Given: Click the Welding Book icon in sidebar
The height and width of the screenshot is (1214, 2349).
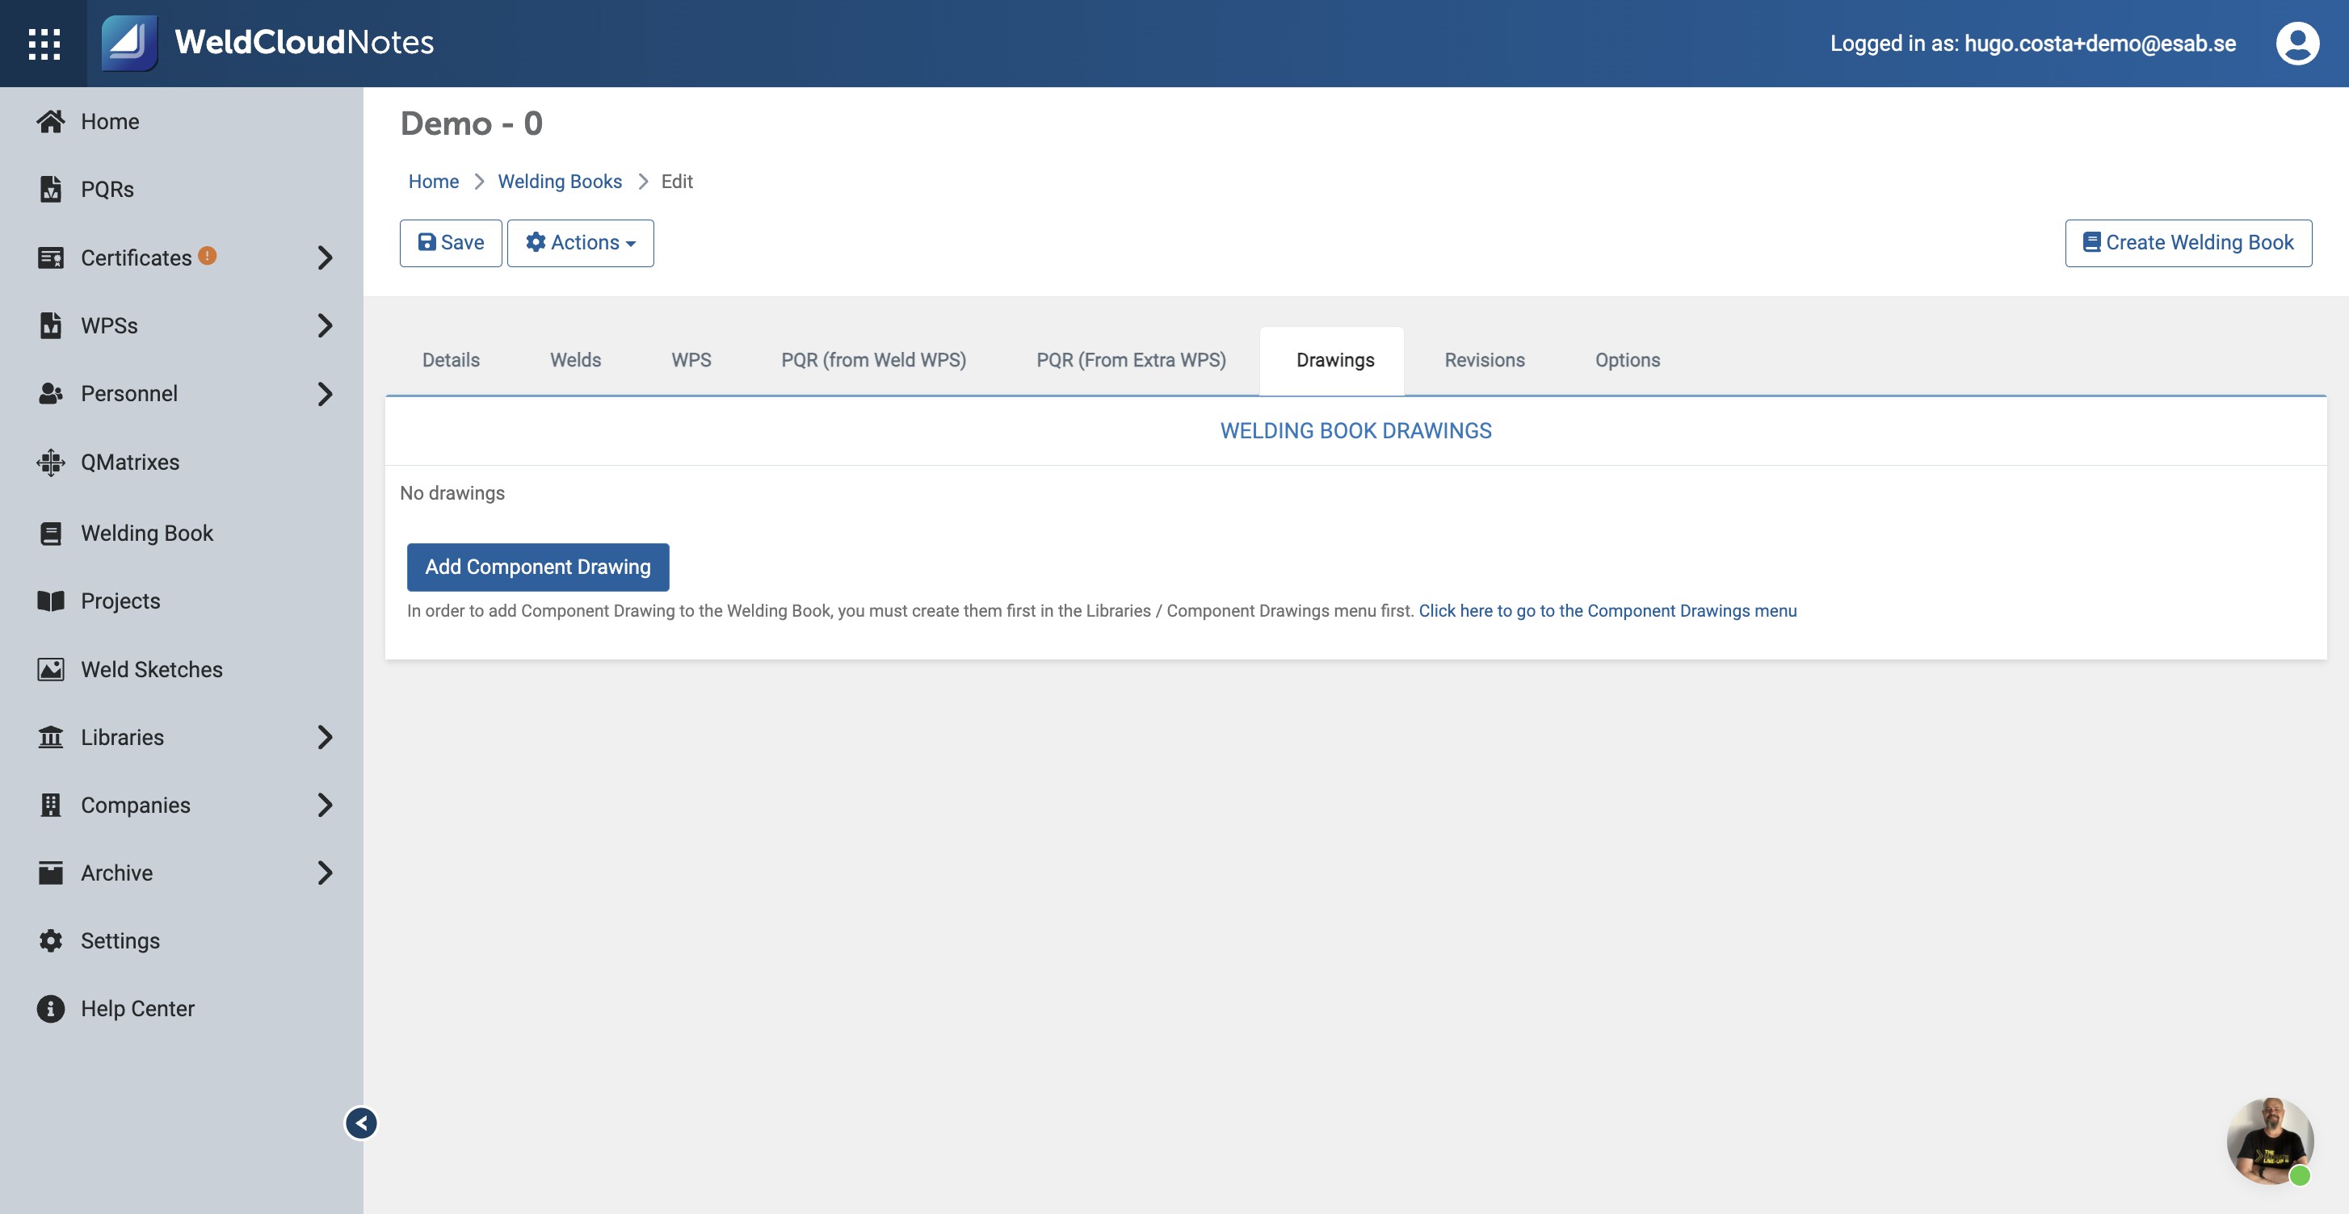Looking at the screenshot, I should [51, 534].
